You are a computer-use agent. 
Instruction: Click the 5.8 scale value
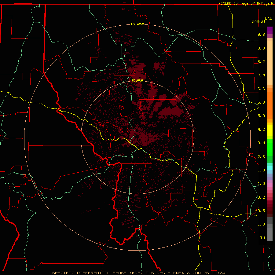(261, 102)
